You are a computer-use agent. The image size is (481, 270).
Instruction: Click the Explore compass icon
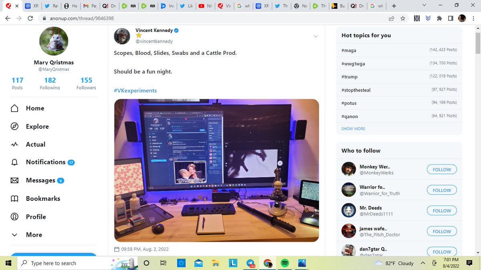point(15,126)
